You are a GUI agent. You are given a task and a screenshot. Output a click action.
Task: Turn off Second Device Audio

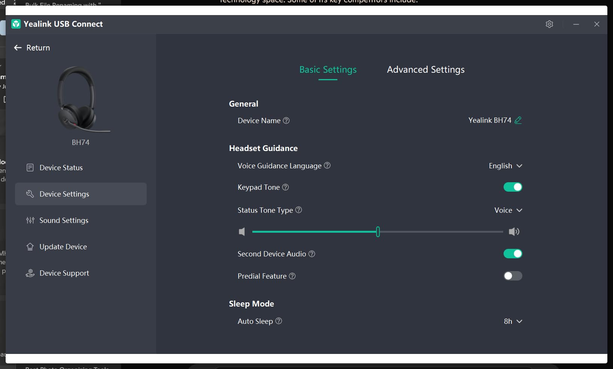click(x=513, y=254)
